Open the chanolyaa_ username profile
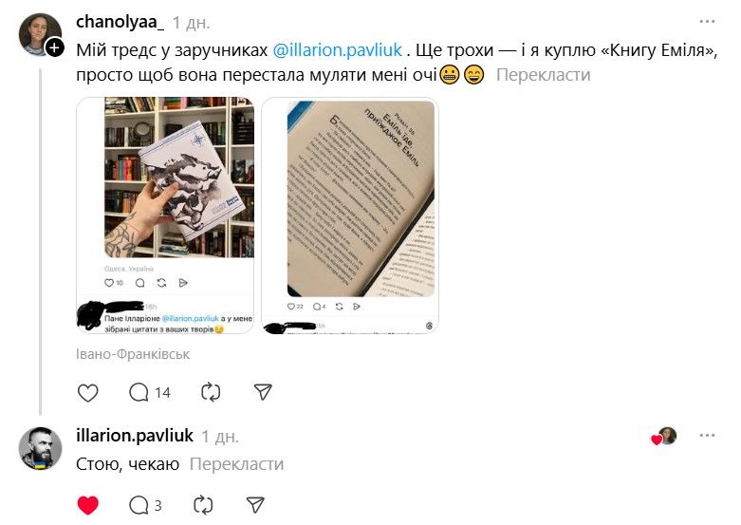This screenshot has height=525, width=741. point(120,22)
